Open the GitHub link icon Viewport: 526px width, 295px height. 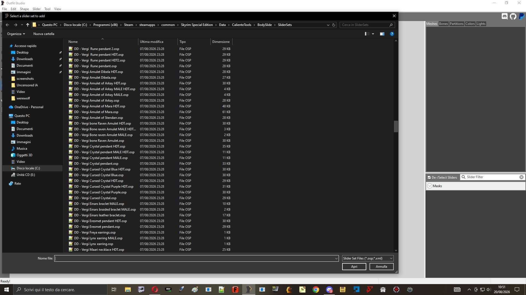(513, 16)
